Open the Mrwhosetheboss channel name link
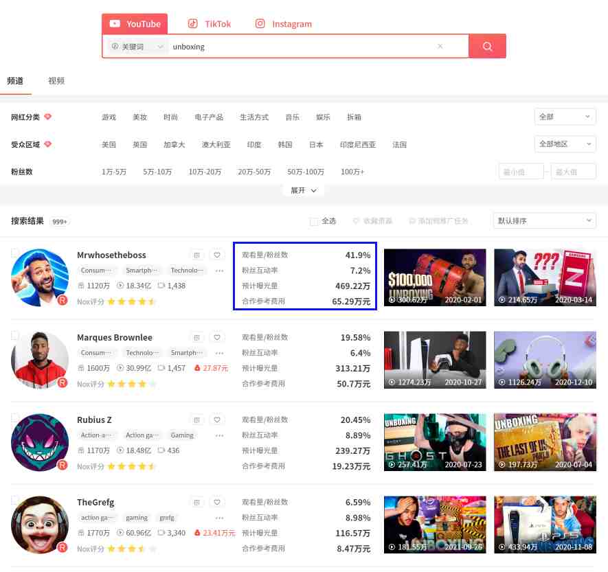This screenshot has width=608, height=572. 112,255
